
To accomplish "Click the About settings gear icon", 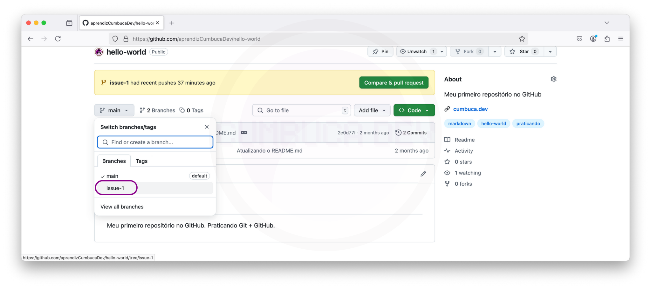I will tap(553, 79).
